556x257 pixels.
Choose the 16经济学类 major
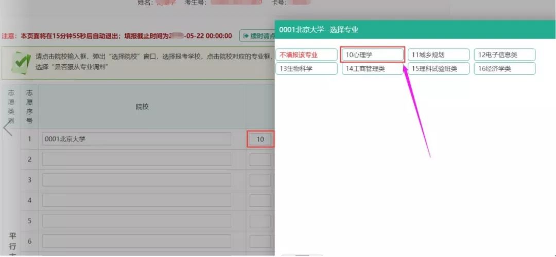coord(505,68)
